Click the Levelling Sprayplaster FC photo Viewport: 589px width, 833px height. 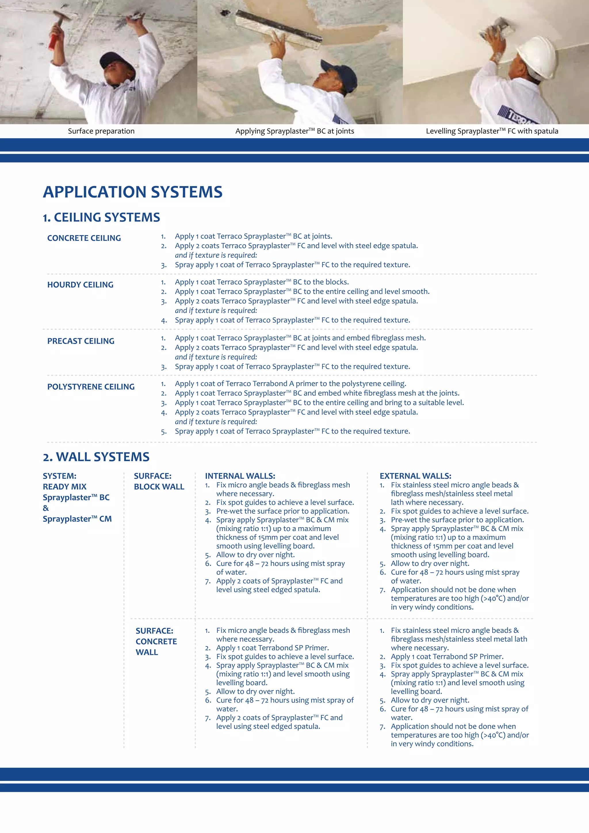click(x=496, y=62)
